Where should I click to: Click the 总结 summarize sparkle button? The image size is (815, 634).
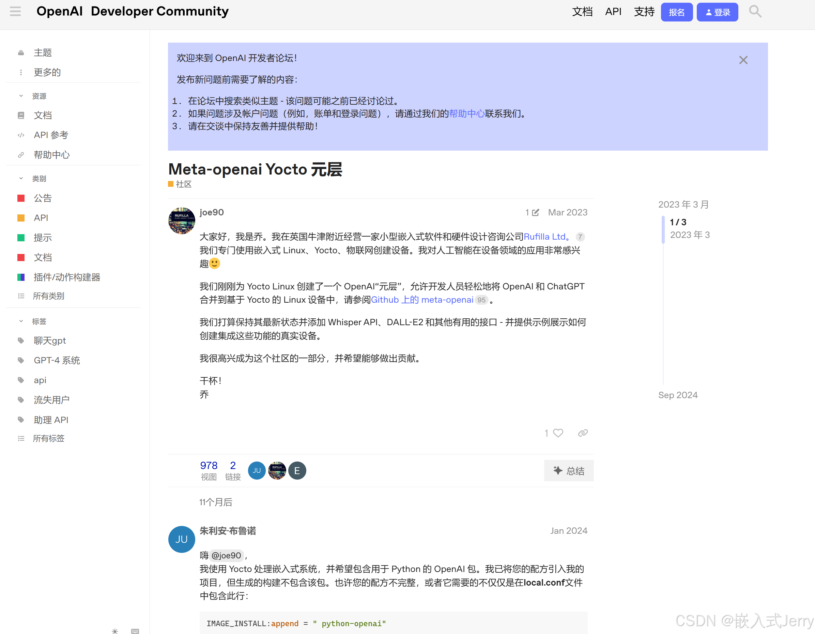tap(569, 471)
